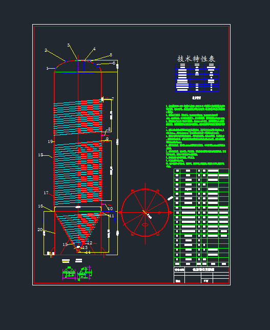The height and width of the screenshot is (330, 270).
Task: Click the magenta-framed left detail view
Action: [69, 273]
